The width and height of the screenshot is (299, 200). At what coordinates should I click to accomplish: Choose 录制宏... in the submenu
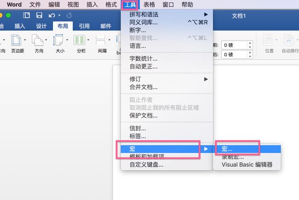click(x=247, y=157)
